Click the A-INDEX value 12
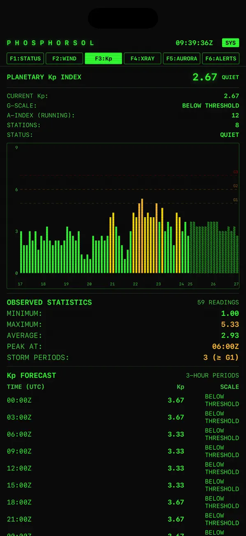 (235, 115)
